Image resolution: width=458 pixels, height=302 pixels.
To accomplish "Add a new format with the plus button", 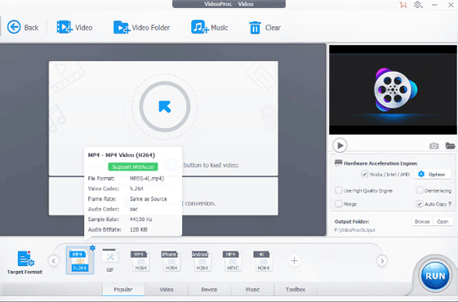I will [x=294, y=260].
